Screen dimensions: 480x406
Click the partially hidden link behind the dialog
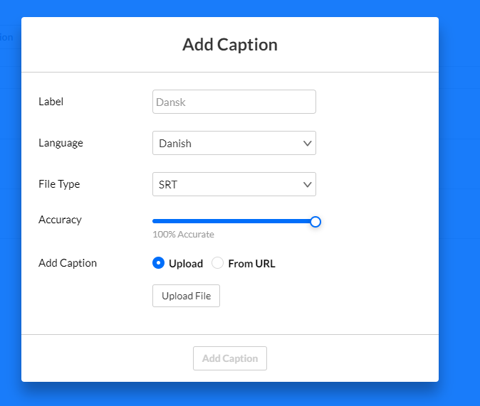(x=6, y=37)
